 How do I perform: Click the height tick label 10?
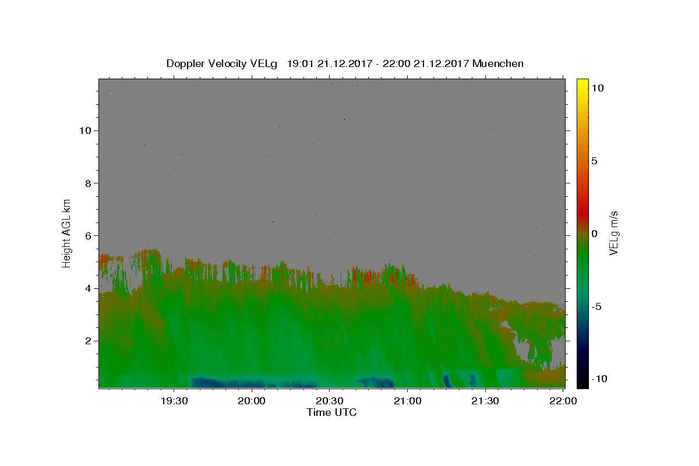click(86, 130)
